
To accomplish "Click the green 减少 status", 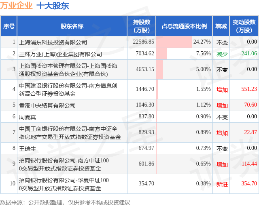I will pos(222,54).
